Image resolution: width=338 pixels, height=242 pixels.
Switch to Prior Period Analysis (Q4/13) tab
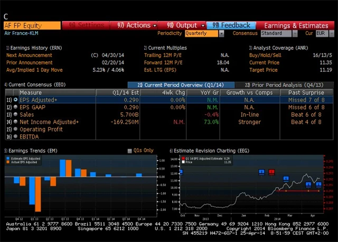click(284, 85)
